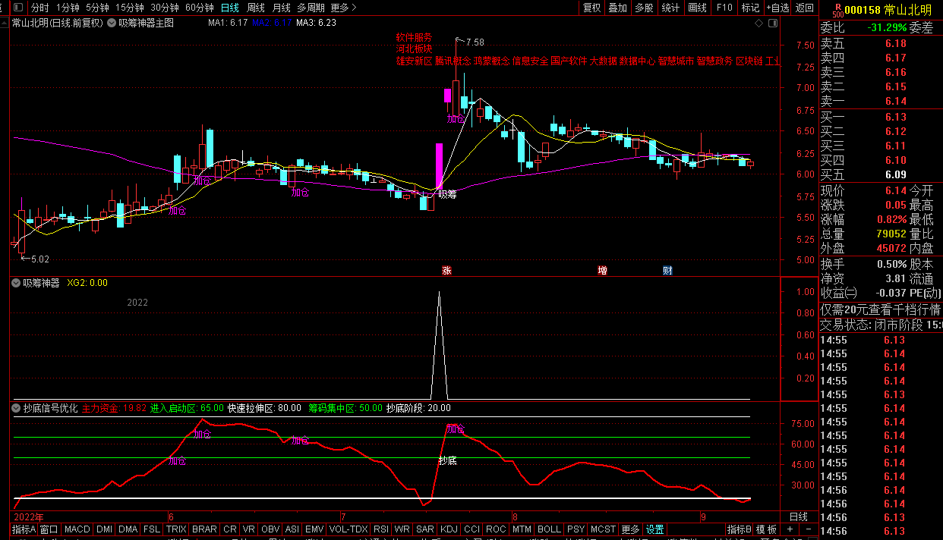Click the minus zoom-out button at bottom right
943x540 pixels.
tap(808, 529)
